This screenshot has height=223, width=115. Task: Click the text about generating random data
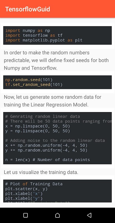[52, 101]
